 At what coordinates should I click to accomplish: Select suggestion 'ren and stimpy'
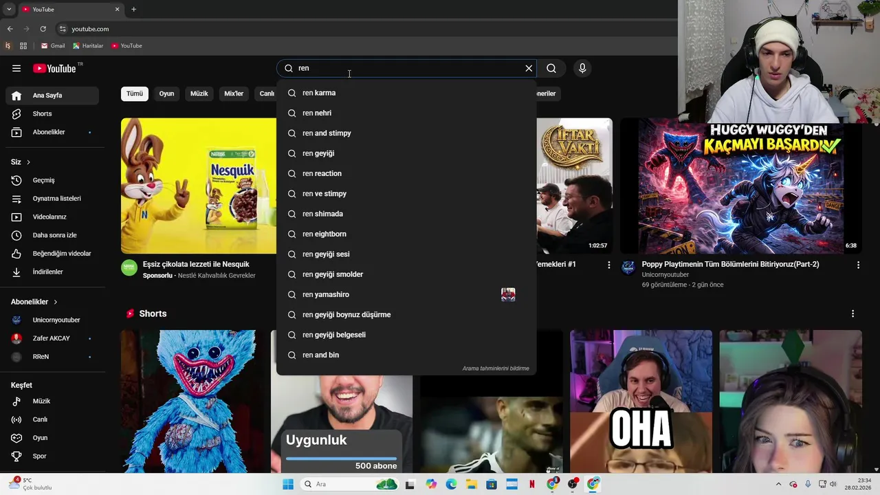click(x=406, y=133)
